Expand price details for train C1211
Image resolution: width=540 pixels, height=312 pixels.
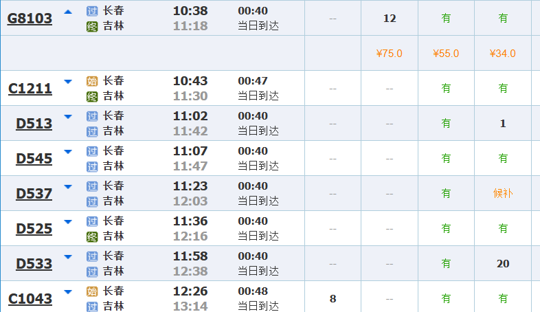[x=67, y=81]
